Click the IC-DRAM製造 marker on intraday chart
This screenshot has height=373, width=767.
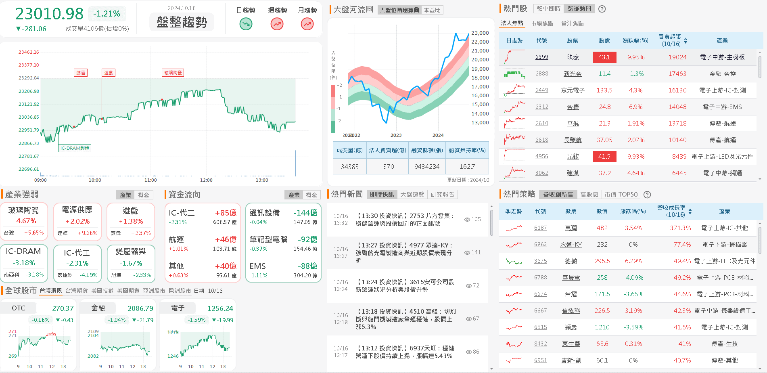[x=75, y=148]
